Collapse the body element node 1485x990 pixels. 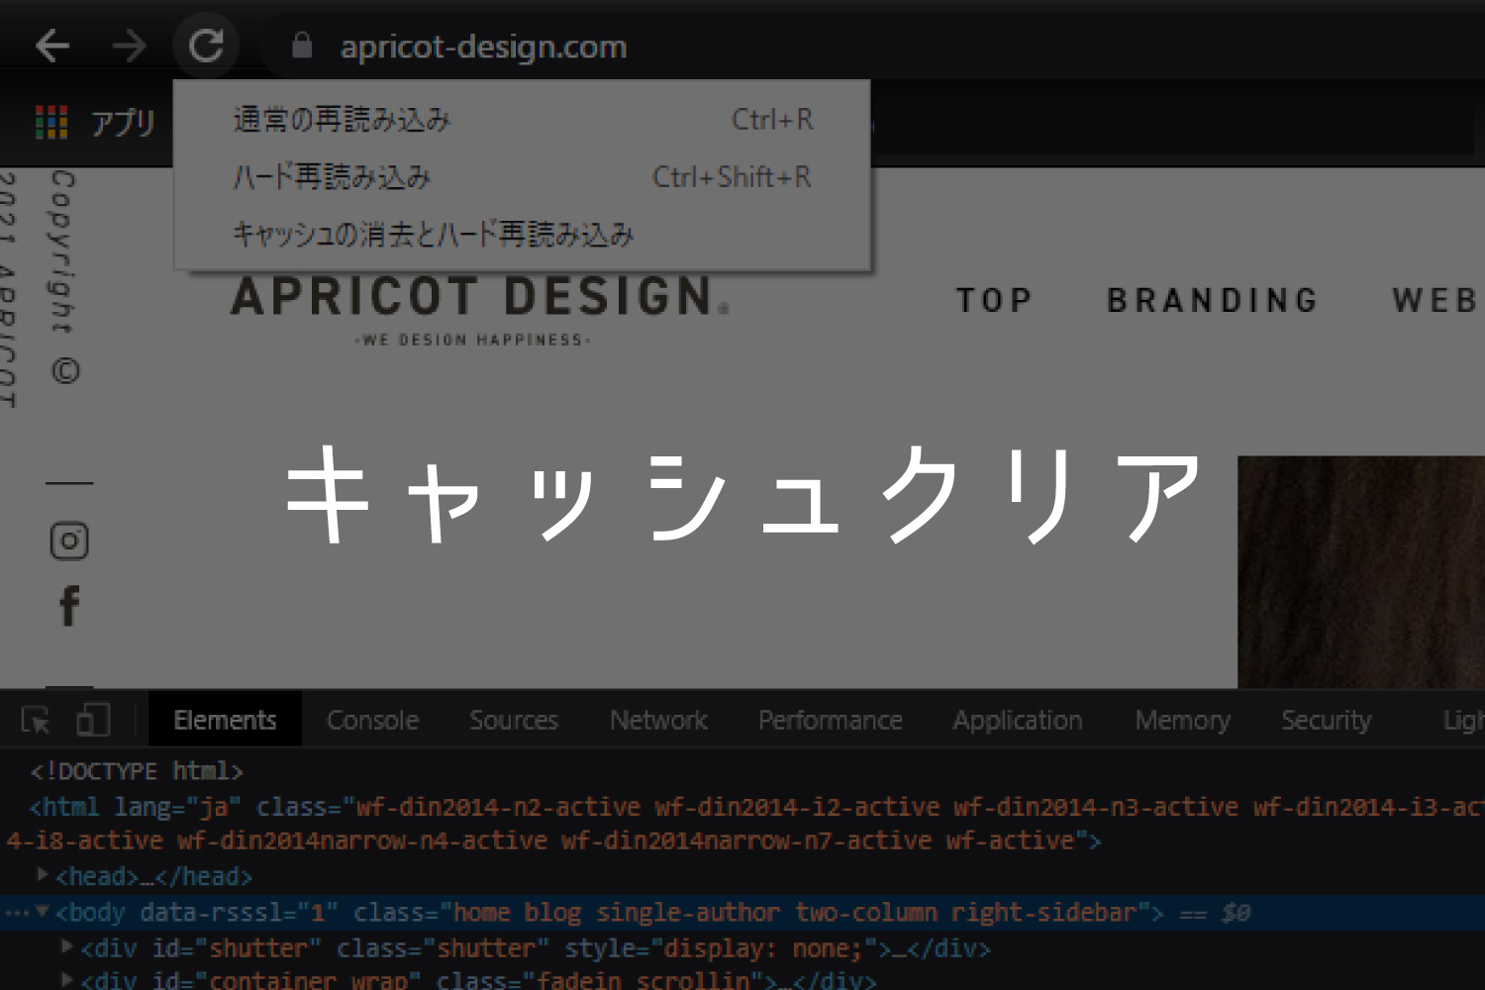coord(43,911)
